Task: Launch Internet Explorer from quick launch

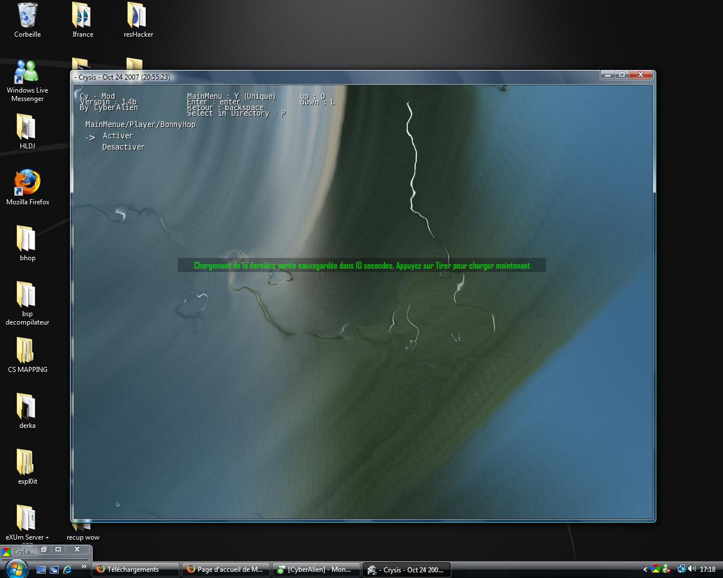Action: coord(67,570)
